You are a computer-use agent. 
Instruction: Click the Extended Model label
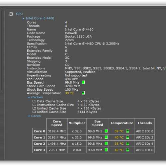click(39, 58)
